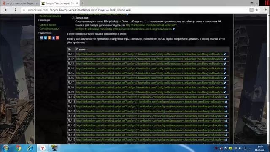Click the green circle tray icon

click(x=231, y=148)
